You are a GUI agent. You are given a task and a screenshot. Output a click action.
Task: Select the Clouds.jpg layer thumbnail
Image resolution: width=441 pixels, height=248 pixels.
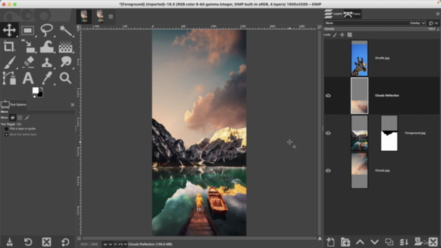360,170
